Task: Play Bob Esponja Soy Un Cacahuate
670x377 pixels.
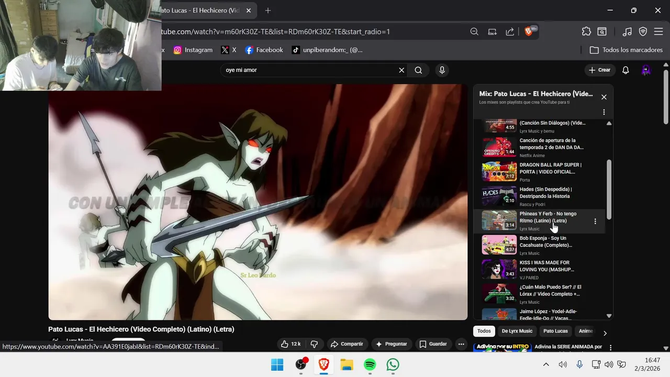Action: [539, 245]
